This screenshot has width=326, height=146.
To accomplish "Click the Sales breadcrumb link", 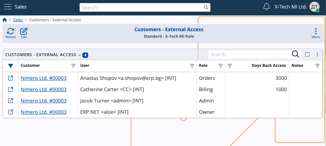I will (x=18, y=20).
